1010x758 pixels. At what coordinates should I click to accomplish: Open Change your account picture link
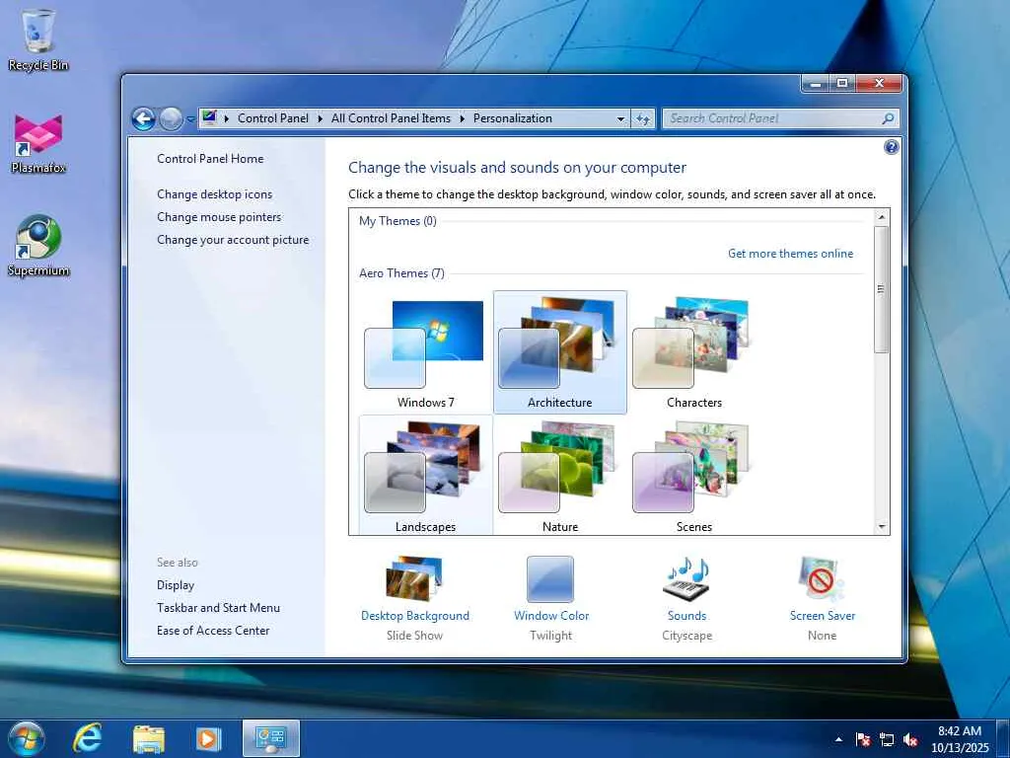point(233,240)
